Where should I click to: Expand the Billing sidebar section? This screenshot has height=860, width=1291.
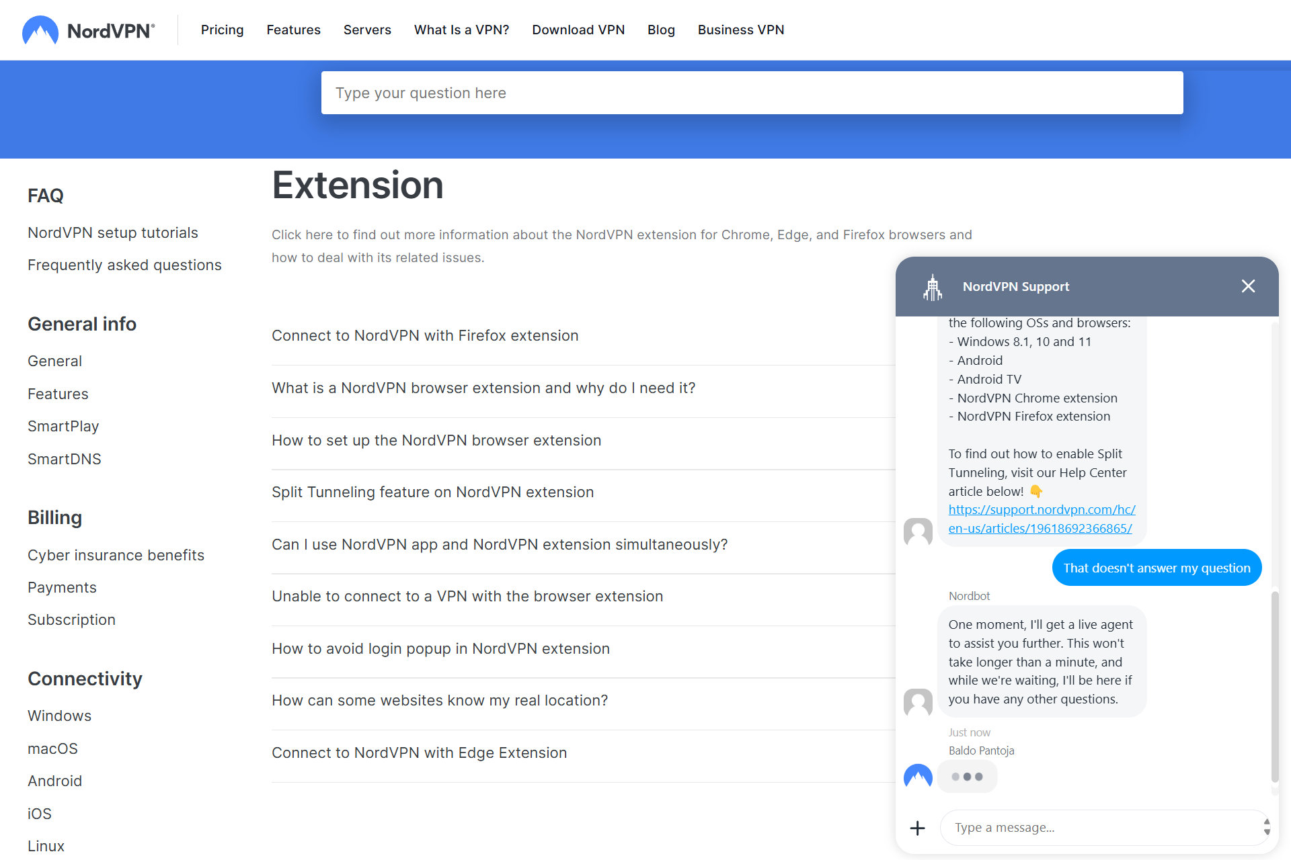54,517
